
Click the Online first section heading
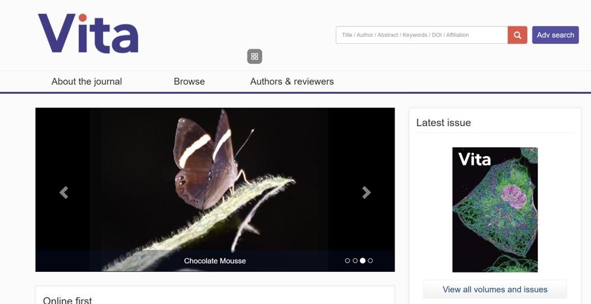point(68,299)
